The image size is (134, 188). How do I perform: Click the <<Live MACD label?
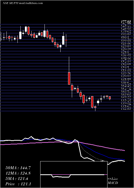tap(113, 181)
